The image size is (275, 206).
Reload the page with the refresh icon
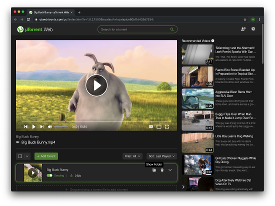click(x=29, y=20)
